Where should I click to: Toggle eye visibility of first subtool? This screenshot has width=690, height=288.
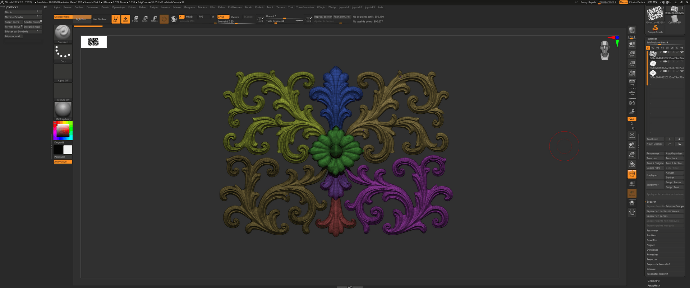(681, 52)
